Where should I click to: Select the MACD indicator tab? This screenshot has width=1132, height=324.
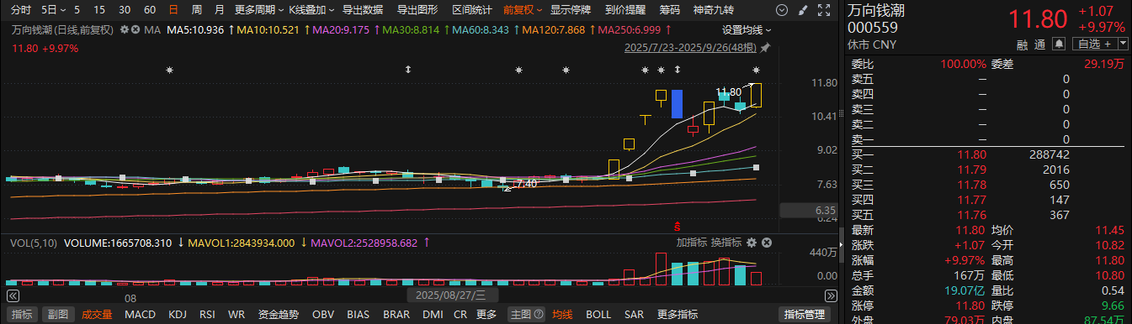(141, 315)
